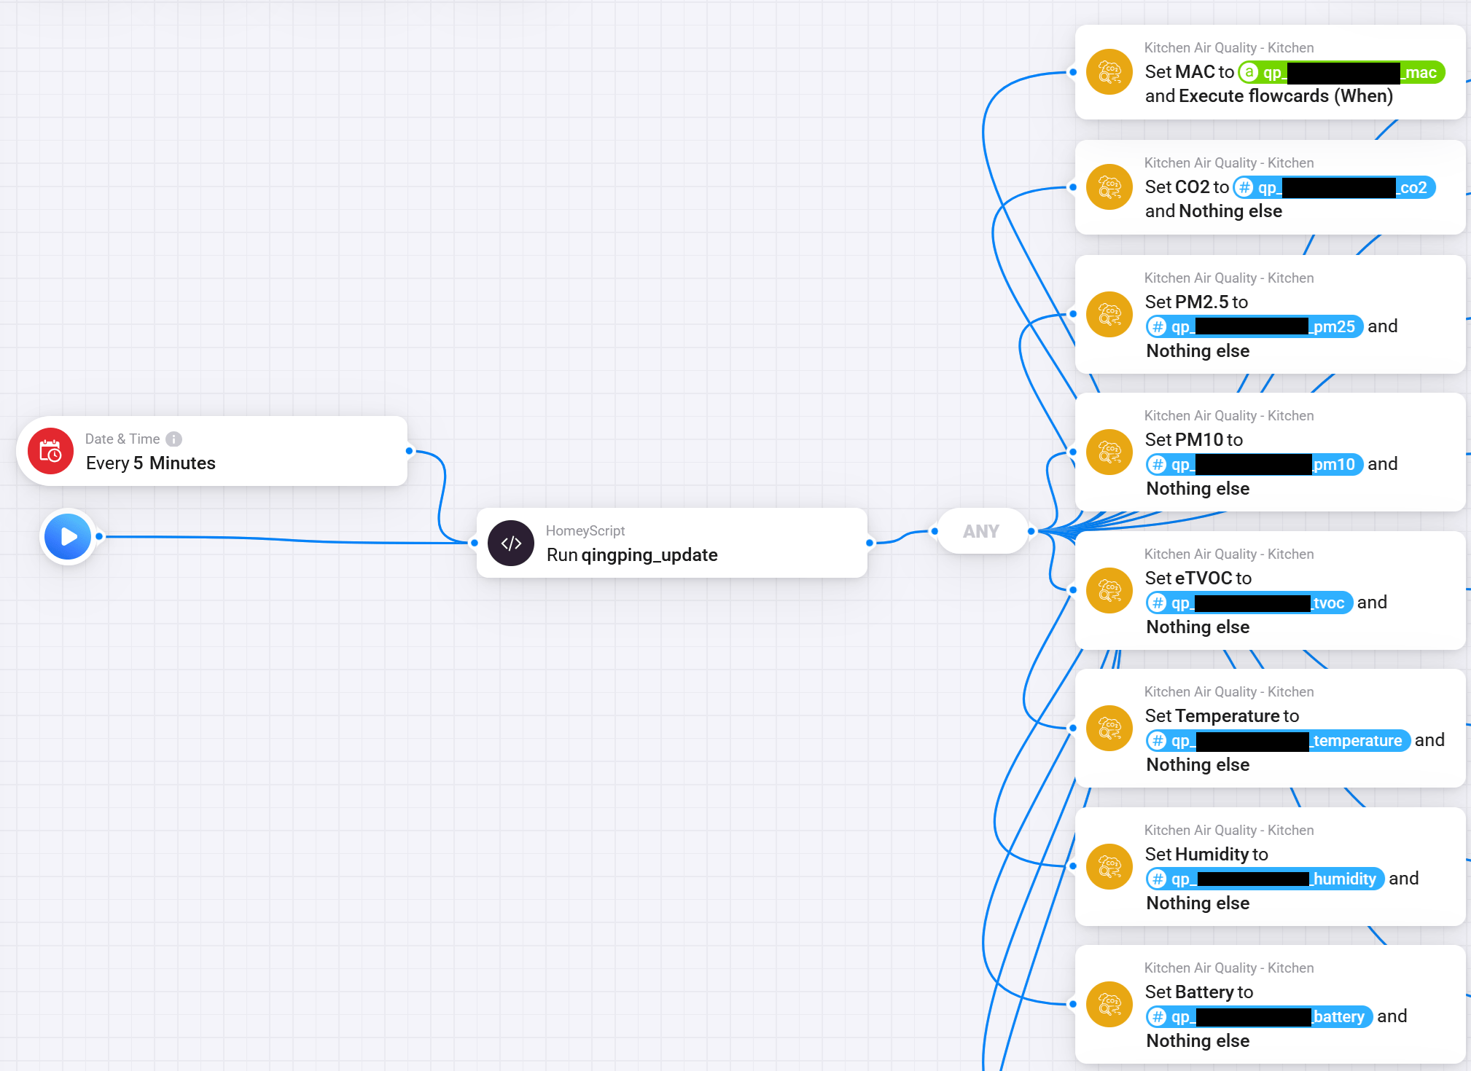Select the qingping_update script name
The width and height of the screenshot is (1471, 1071).
(649, 555)
